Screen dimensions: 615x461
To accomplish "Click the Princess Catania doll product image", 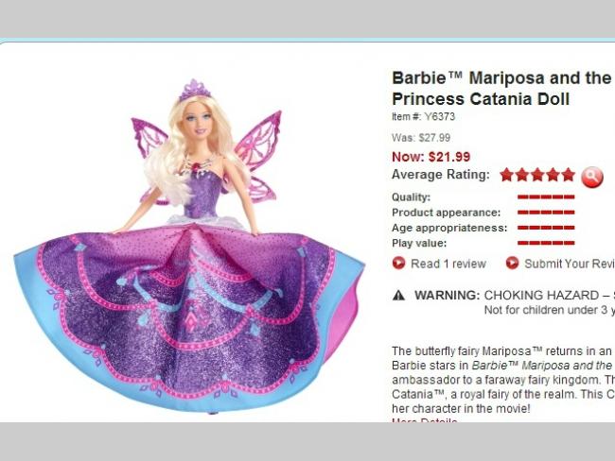I will (x=189, y=246).
